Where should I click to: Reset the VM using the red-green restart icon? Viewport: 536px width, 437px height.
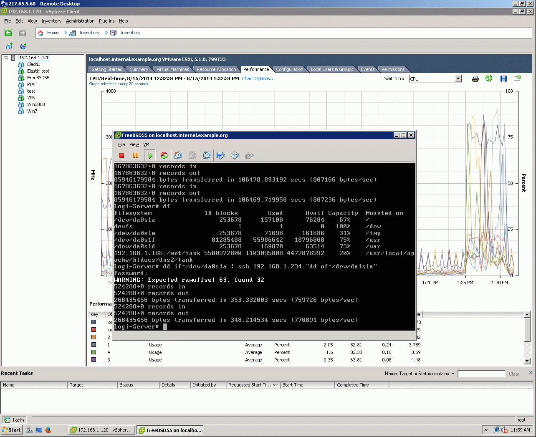click(x=164, y=156)
